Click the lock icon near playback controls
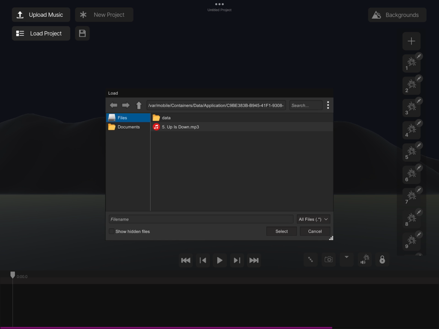The height and width of the screenshot is (329, 439). click(382, 259)
